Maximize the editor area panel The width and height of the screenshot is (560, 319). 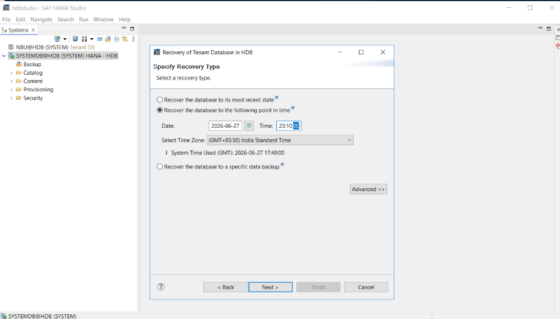(549, 29)
